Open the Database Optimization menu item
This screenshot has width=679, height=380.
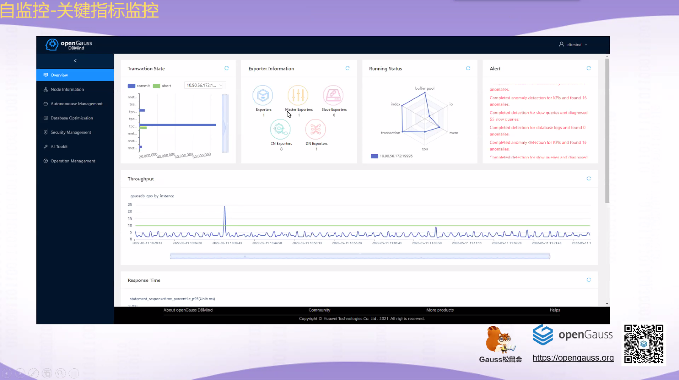pyautogui.click(x=75, y=118)
